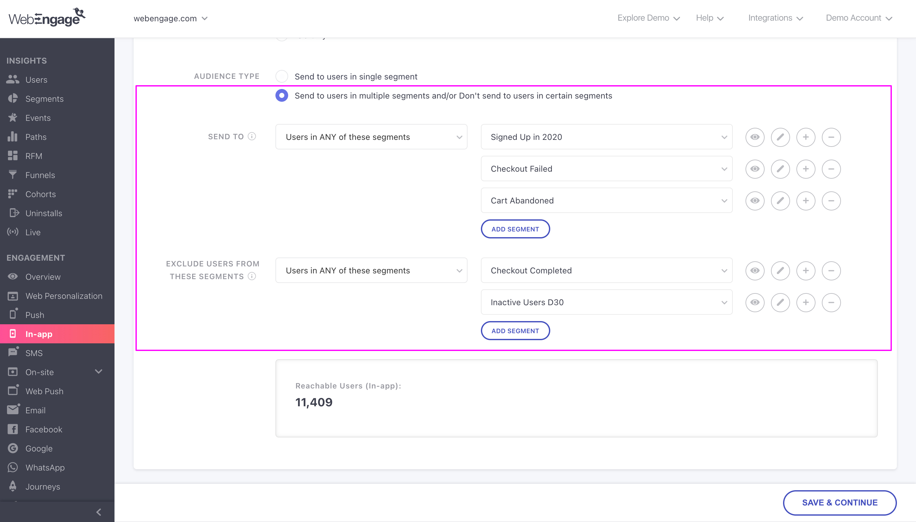Remove the Checkout Failed segment row

click(x=831, y=169)
